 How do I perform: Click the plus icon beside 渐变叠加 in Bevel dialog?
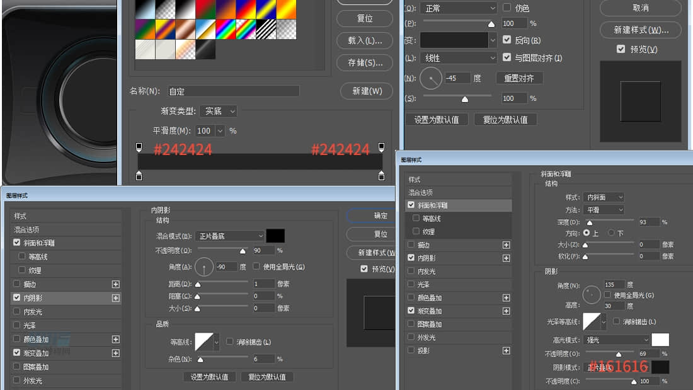[506, 311]
